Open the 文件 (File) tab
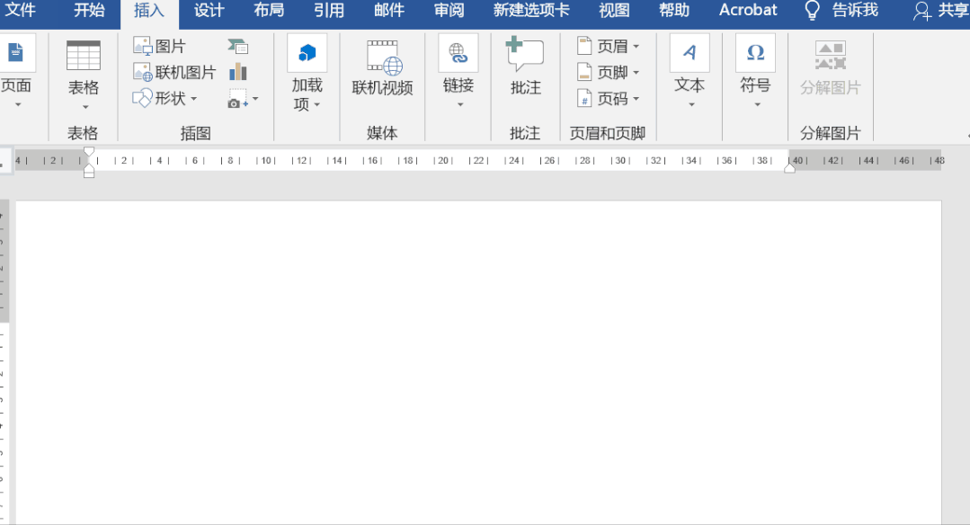 (x=19, y=11)
